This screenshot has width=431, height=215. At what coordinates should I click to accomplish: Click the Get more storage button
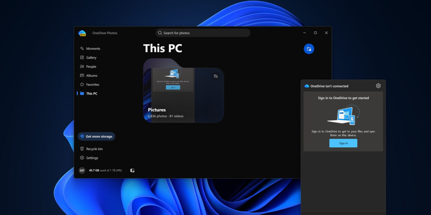click(x=96, y=137)
